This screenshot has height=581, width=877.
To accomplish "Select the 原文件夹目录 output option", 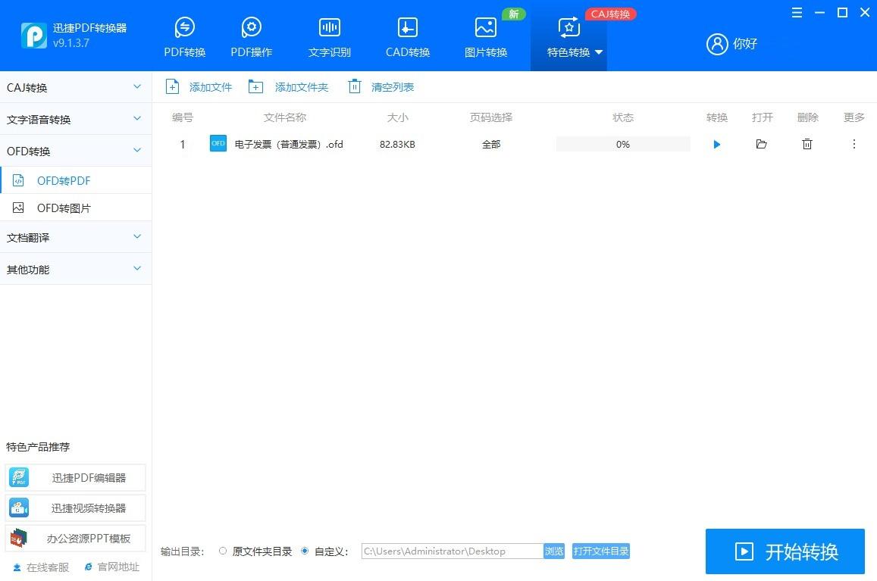I will (223, 551).
